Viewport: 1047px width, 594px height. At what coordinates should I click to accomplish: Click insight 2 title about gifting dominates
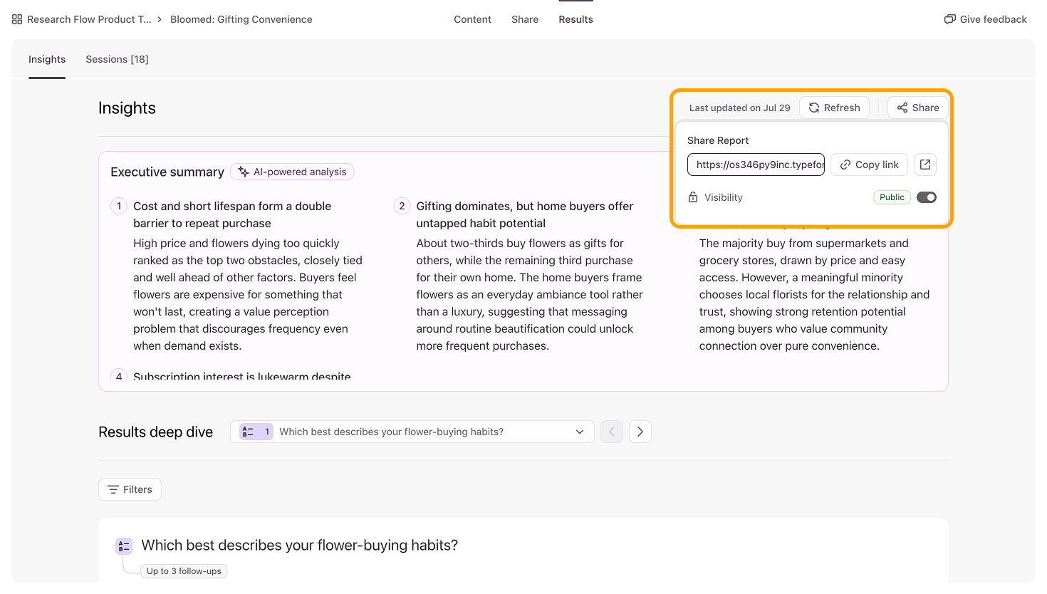(525, 214)
